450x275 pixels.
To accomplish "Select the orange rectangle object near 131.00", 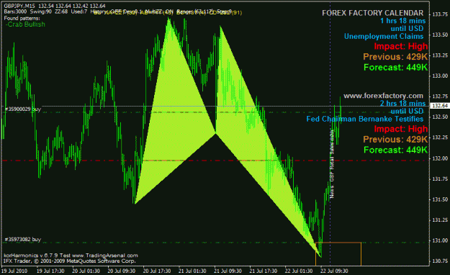I will pos(338,253).
